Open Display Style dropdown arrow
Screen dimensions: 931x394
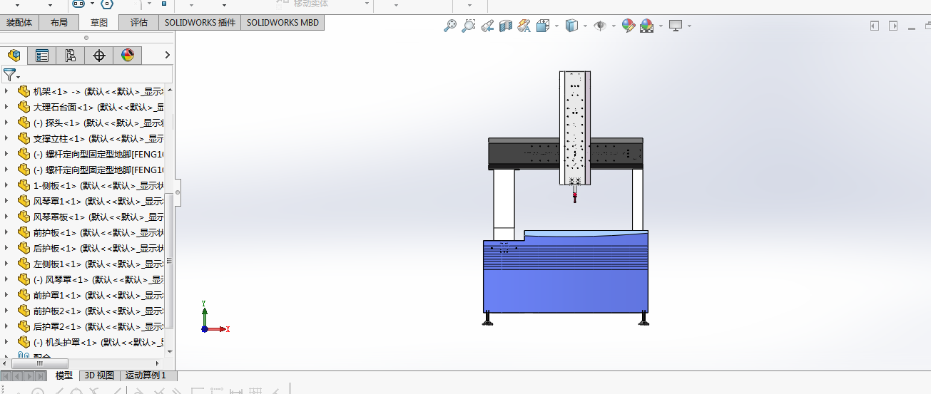584,26
